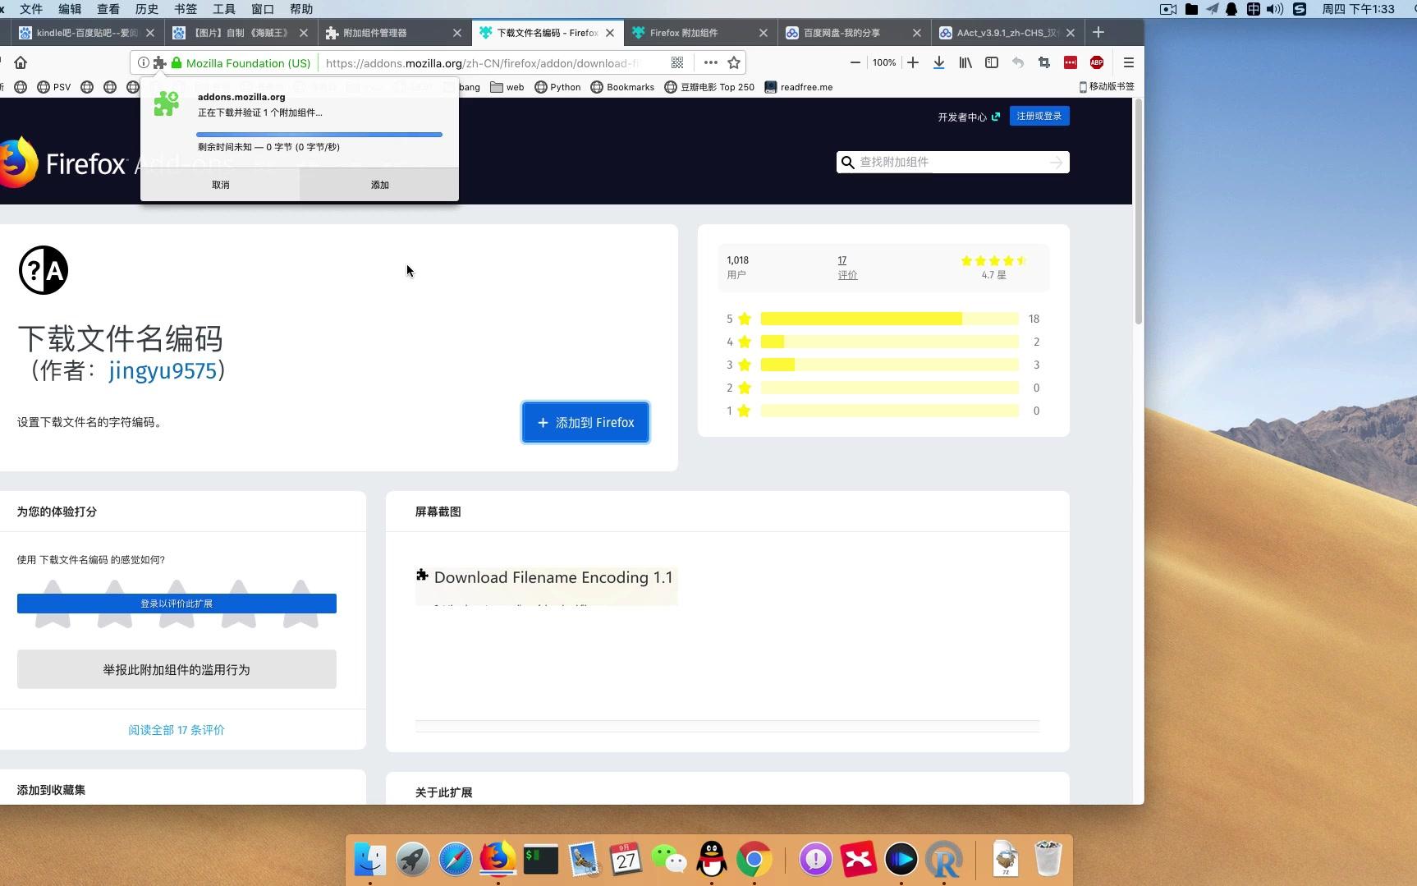Image resolution: width=1417 pixels, height=886 pixels.
Task: Open author jingyu9575 link
Action: pos(163,370)
